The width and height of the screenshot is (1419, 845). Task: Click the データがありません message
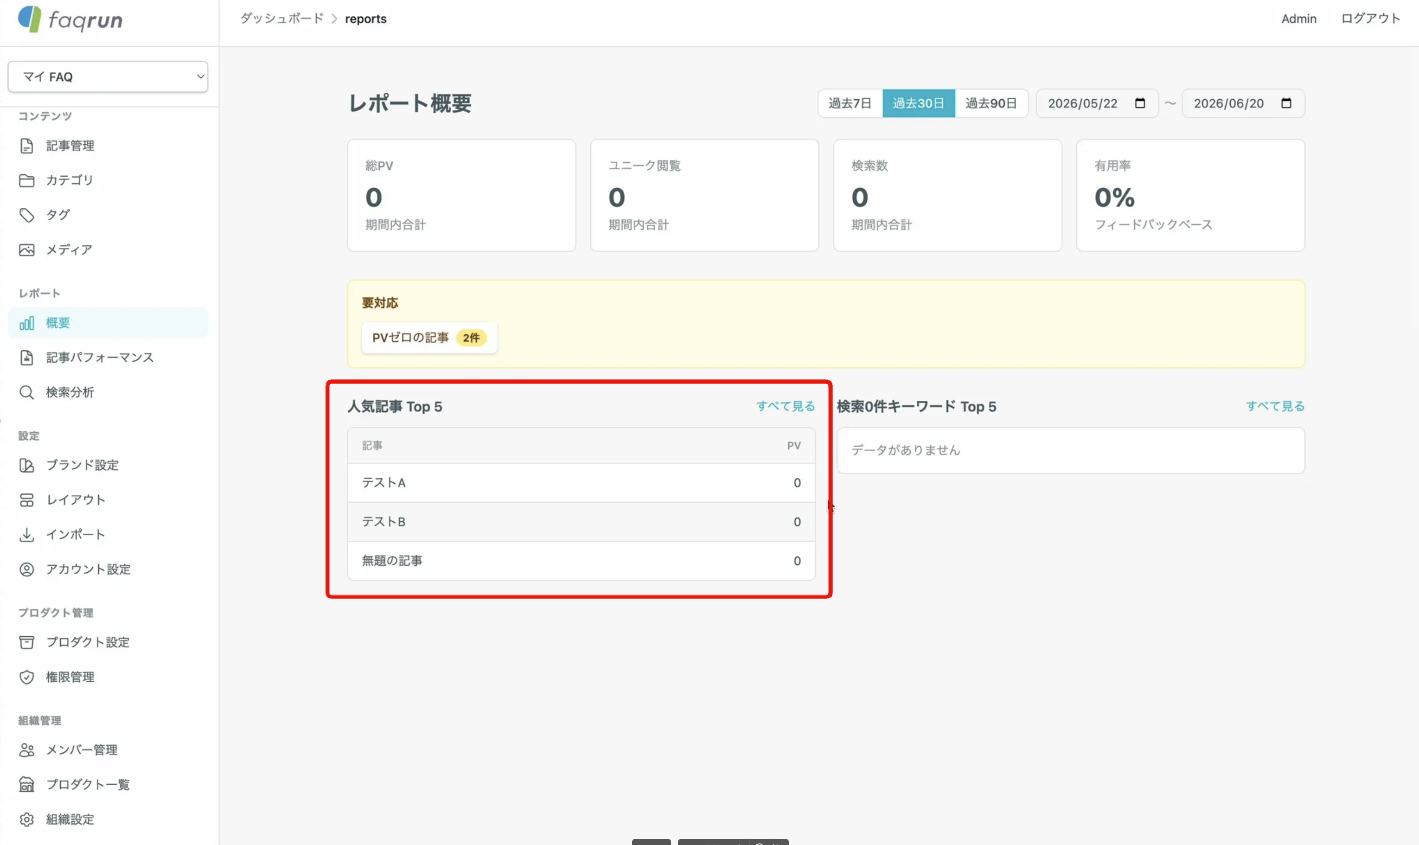[906, 450]
